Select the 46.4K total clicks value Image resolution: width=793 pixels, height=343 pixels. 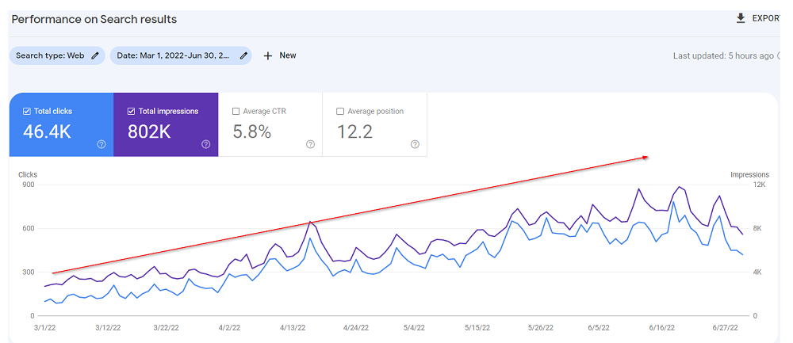click(47, 132)
